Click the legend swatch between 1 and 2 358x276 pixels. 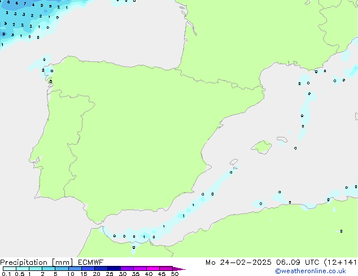click(36, 269)
